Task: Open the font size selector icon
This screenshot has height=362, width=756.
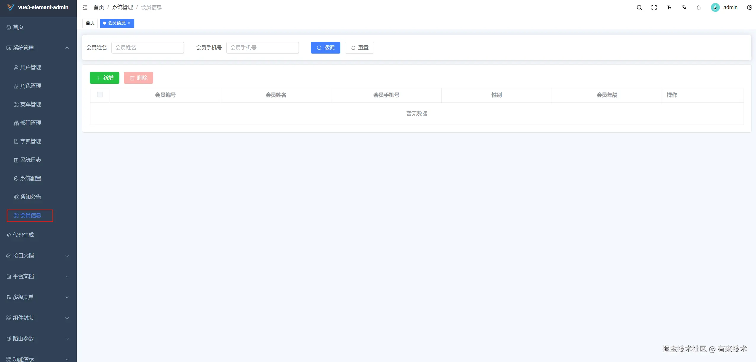Action: click(x=669, y=7)
